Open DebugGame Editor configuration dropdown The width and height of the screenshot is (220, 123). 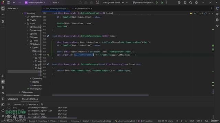pos(115,2)
